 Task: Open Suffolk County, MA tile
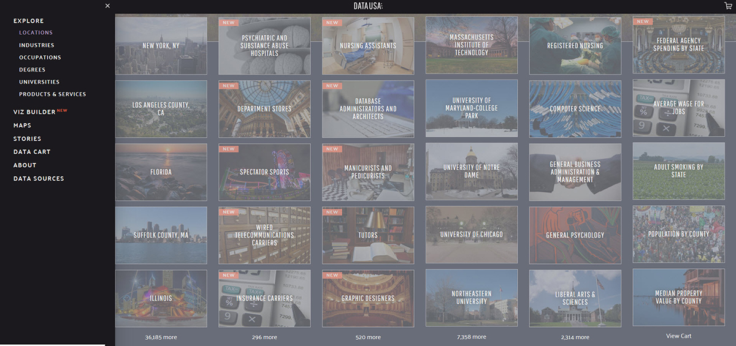[161, 235]
